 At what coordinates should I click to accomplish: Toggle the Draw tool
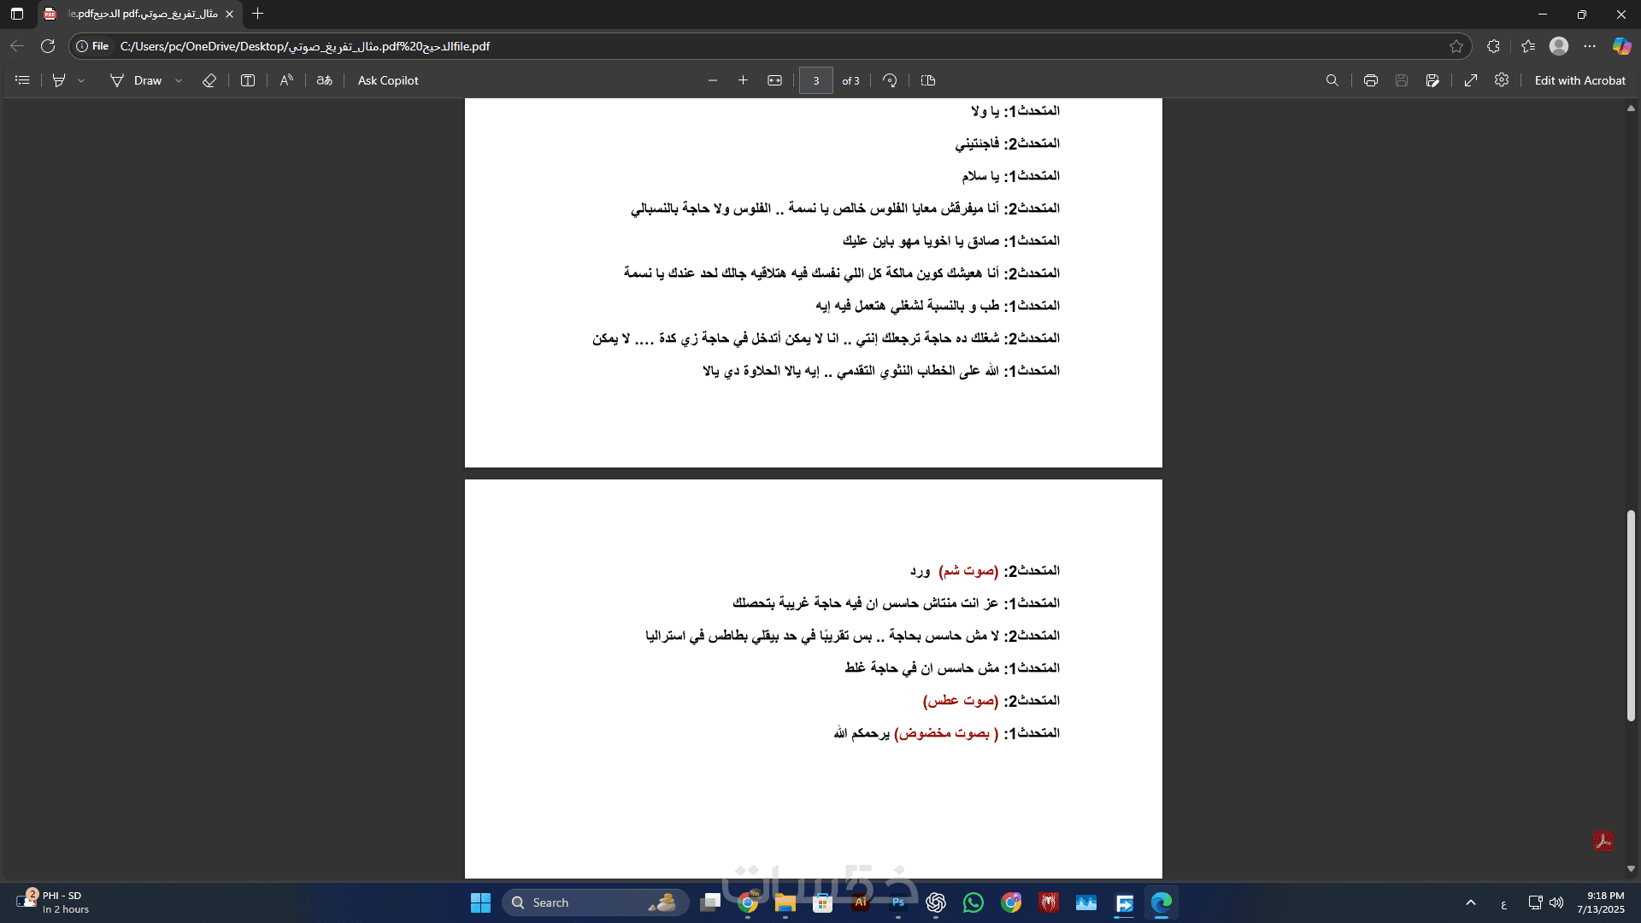click(x=136, y=80)
